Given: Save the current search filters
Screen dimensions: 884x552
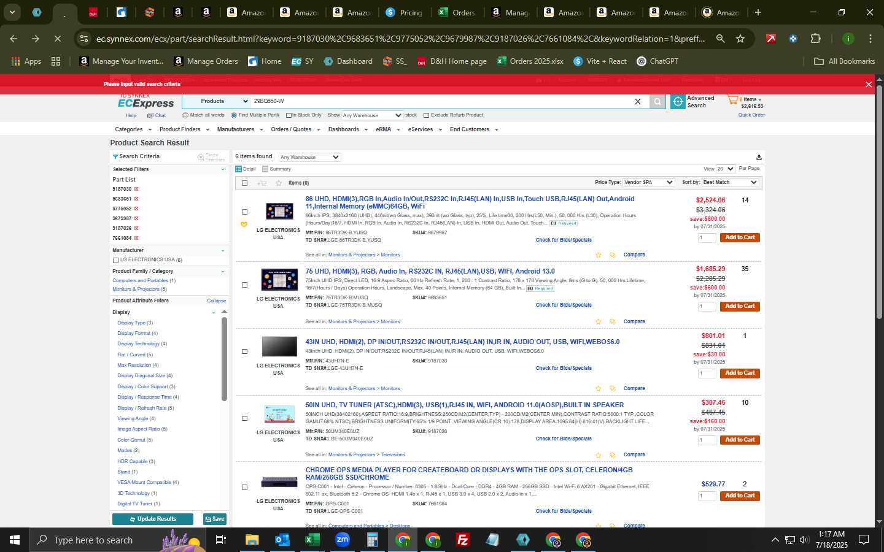Looking at the screenshot, I should tap(214, 519).
